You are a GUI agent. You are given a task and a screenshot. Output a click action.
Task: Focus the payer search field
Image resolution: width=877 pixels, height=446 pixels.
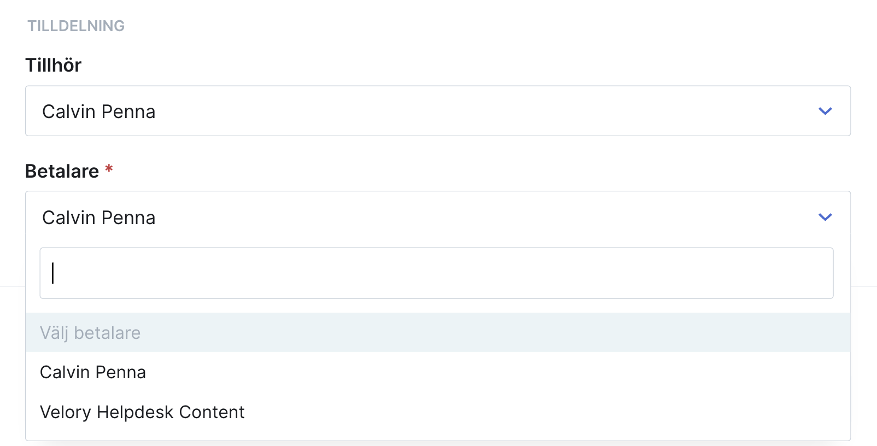[x=436, y=273]
